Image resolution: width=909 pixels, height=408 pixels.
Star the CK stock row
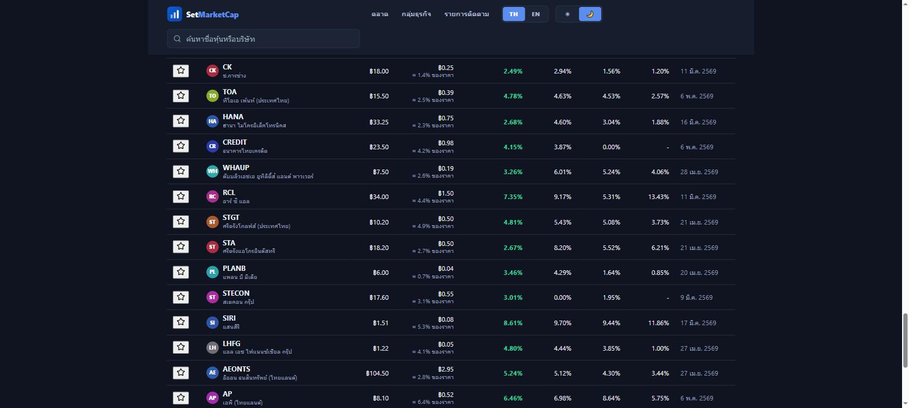[x=181, y=71]
